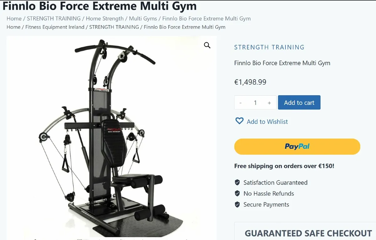Screen dimensions: 376x240
Task: Open Multi Gyms breadcrumb link
Action: point(143,18)
